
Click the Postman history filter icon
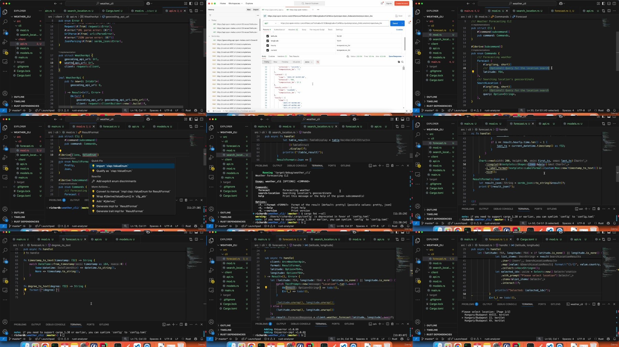(x=210, y=15)
